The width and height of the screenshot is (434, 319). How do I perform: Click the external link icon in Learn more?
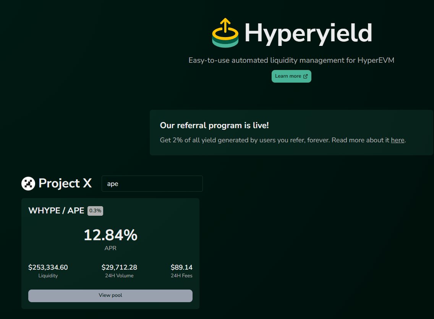pyautogui.click(x=305, y=76)
